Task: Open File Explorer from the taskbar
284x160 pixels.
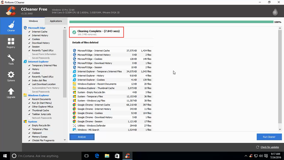Action: click(107, 156)
